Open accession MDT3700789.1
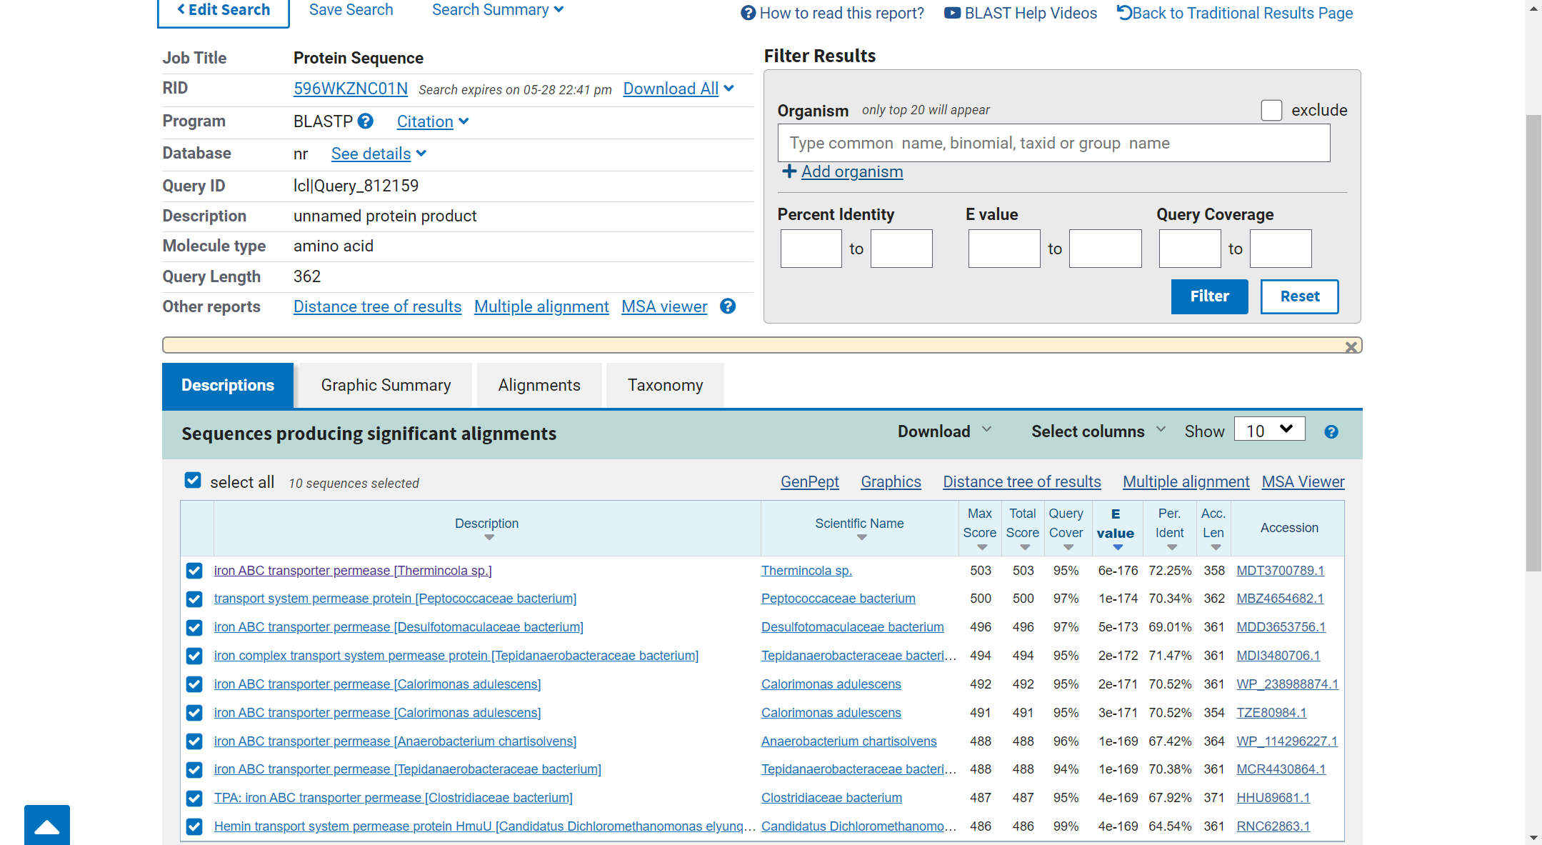 pos(1280,571)
